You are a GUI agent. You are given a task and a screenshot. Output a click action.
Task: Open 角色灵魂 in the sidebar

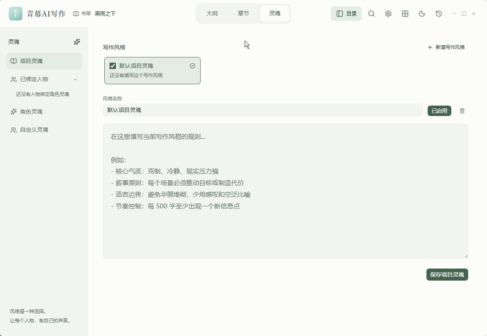click(x=44, y=112)
